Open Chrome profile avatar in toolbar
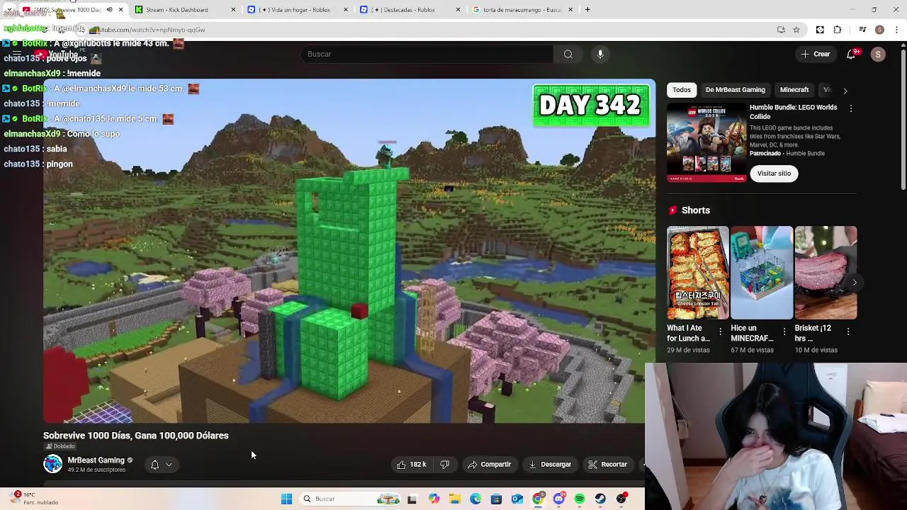This screenshot has height=510, width=907. pos(879,30)
